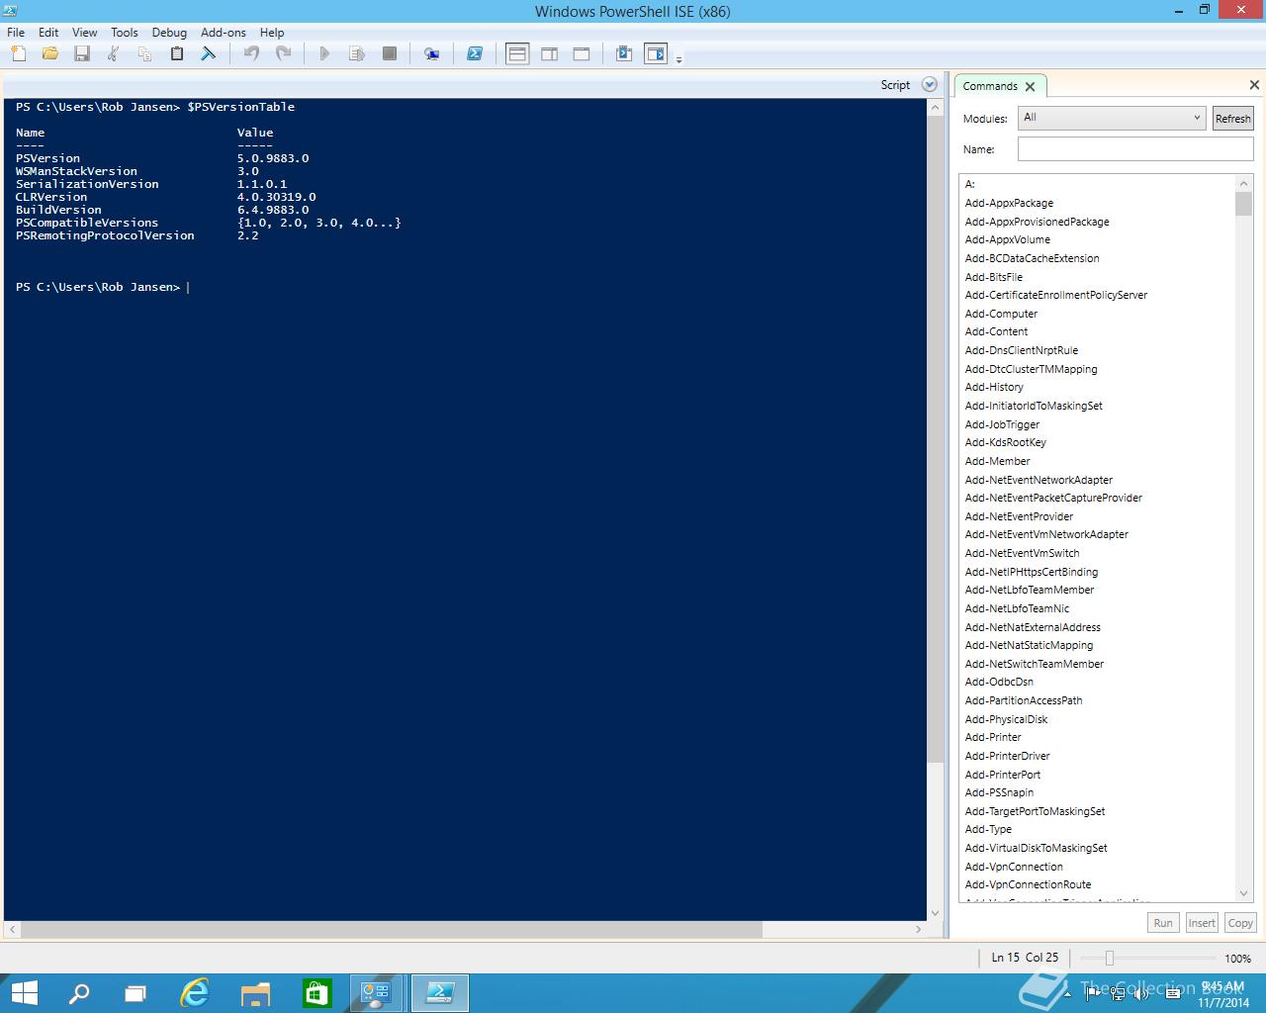Screen dimensions: 1266x1013
Task: Show script pane maximized layout
Action: pos(582,54)
